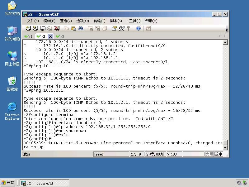The image size is (249, 187).
Task: Click the Connect in Tab toolbar icon
Action: coord(43,28)
